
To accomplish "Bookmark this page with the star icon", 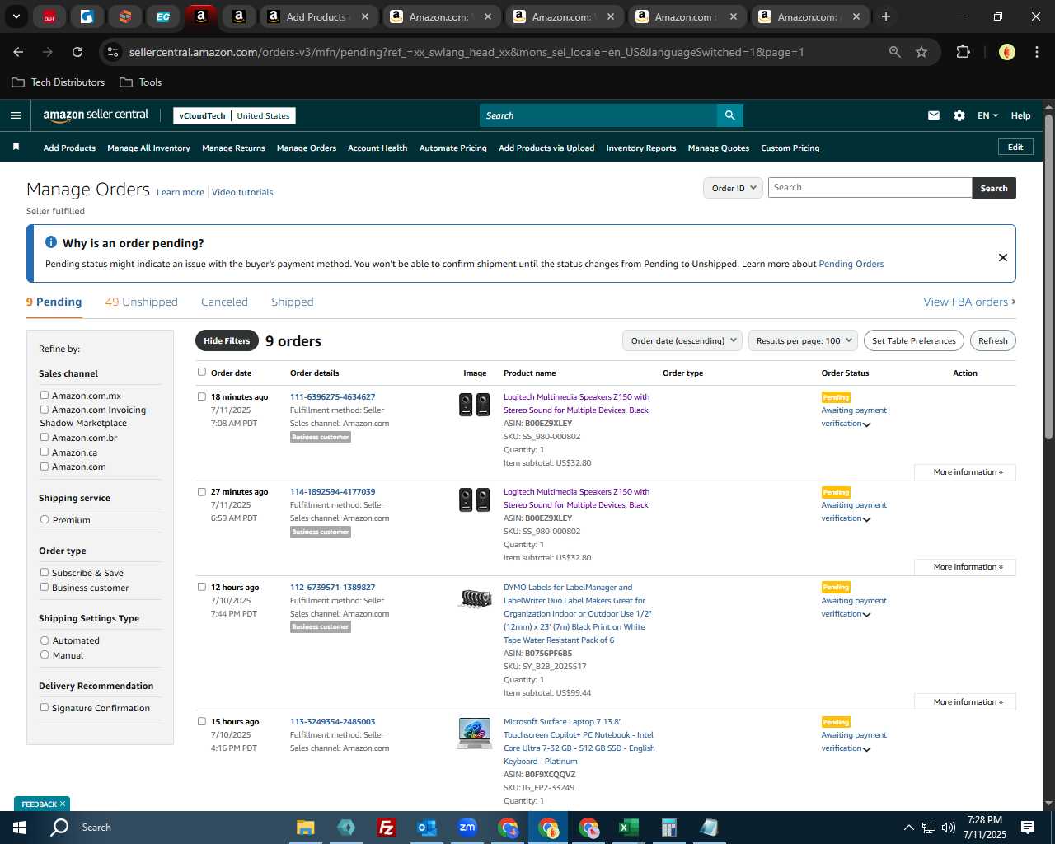I will tap(921, 52).
